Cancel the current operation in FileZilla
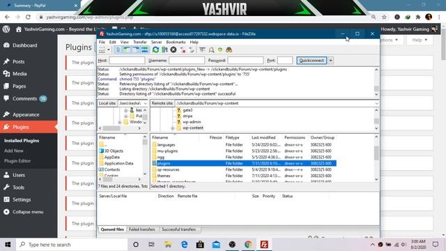This screenshot has width=446, height=251. point(174,50)
